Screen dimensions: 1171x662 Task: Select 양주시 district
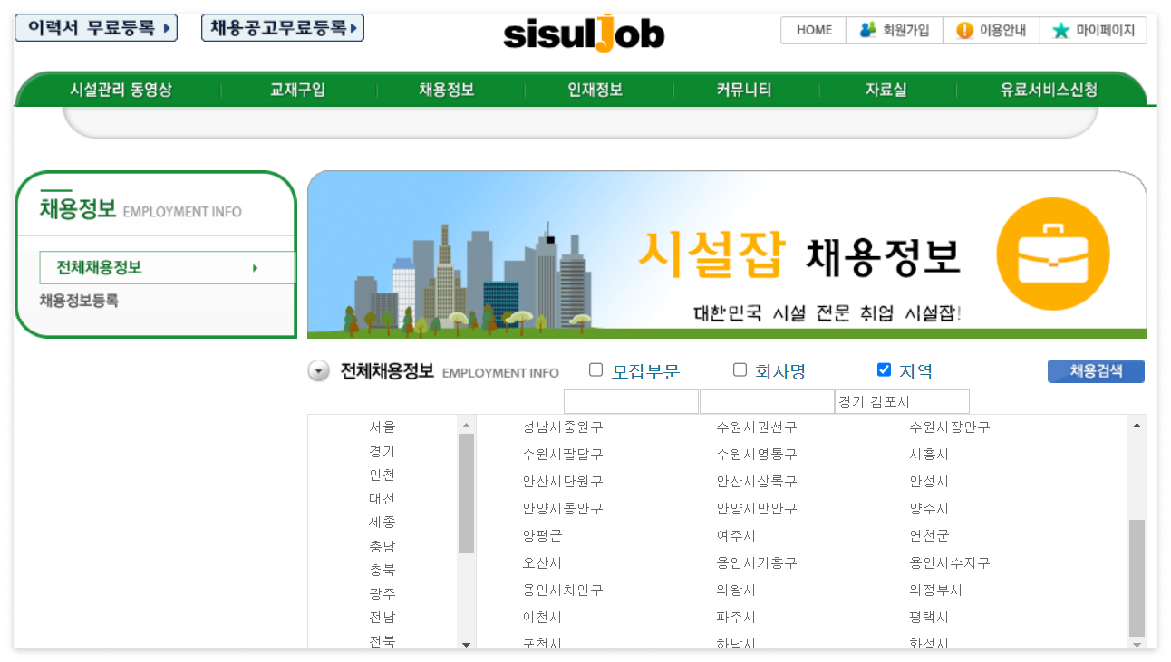click(929, 508)
